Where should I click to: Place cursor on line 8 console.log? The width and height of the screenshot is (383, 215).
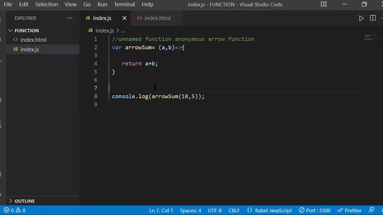(158, 97)
